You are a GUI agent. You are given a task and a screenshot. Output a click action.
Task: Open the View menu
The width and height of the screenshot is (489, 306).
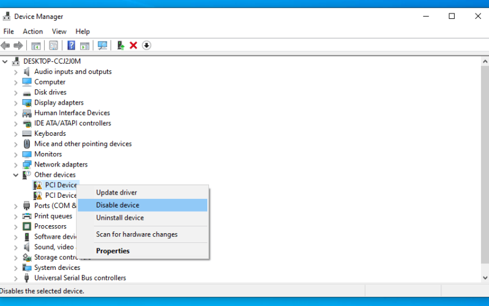(x=59, y=32)
